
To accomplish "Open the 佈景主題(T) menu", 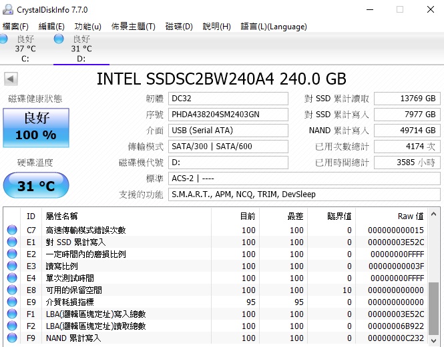I will (x=134, y=27).
